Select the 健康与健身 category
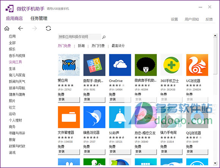The height and width of the screenshot is (168, 220). click(17, 95)
